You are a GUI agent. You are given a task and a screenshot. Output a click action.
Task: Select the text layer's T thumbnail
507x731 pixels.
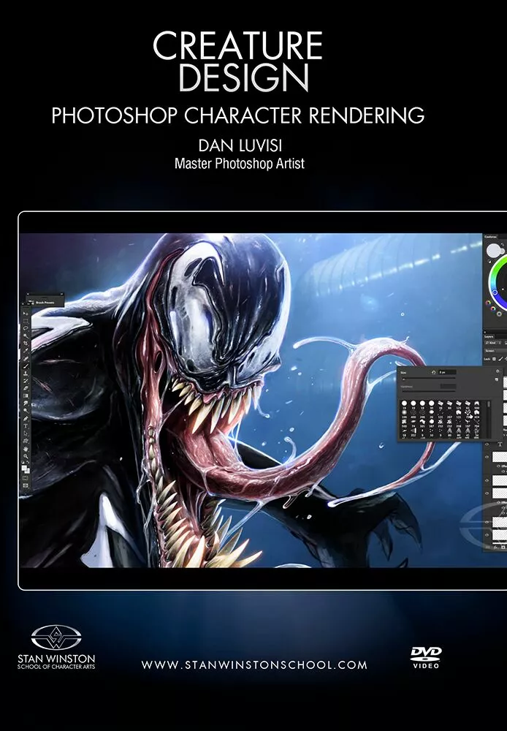click(x=500, y=444)
